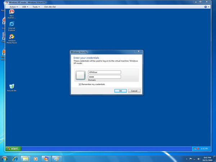
Task: Open the Action menu in Virtual PC
Action: click(x=14, y=7)
